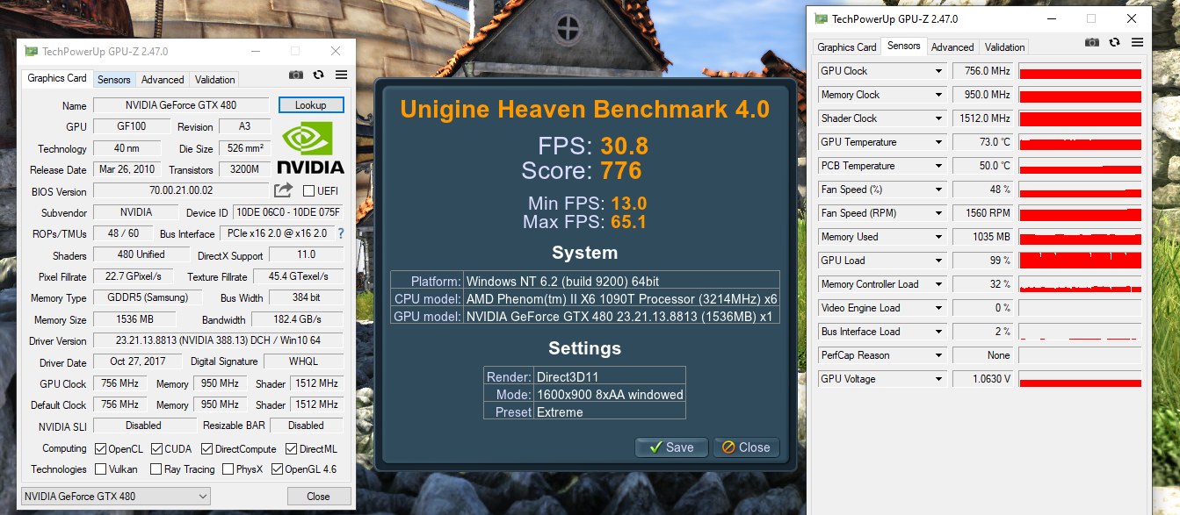
Task: Click the Bus Interface question mark icon
Action: coord(340,233)
